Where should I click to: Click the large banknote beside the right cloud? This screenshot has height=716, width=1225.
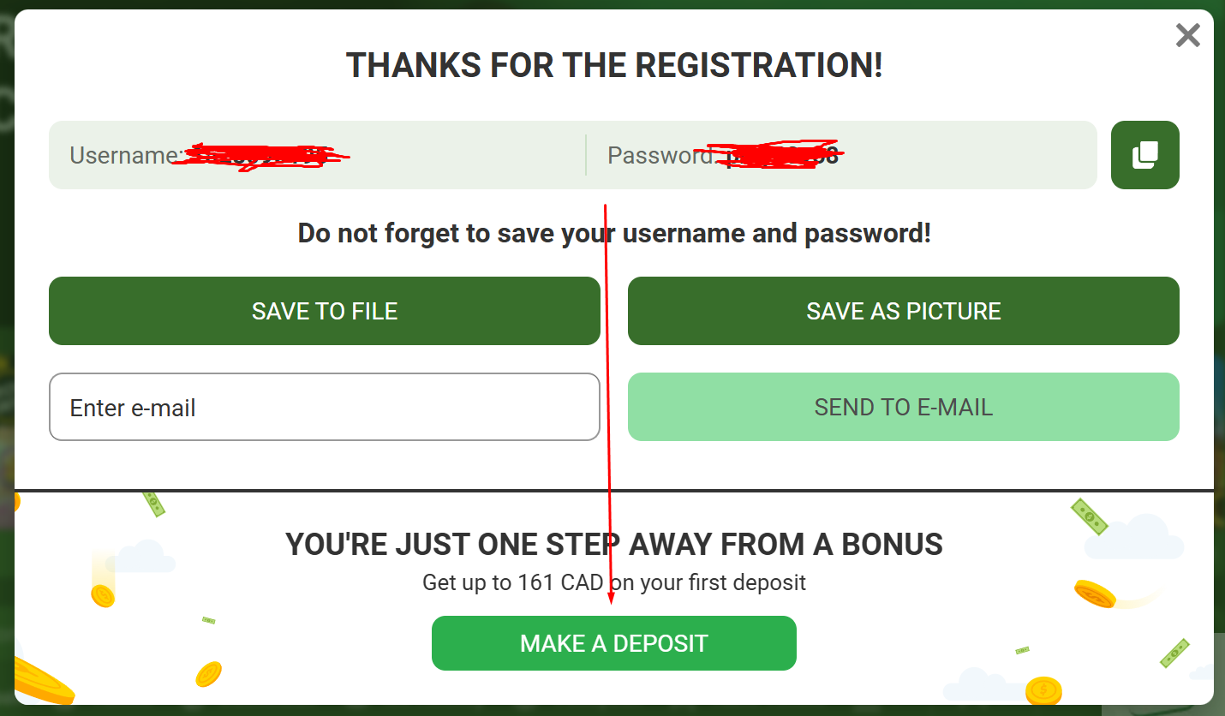coord(1089,516)
